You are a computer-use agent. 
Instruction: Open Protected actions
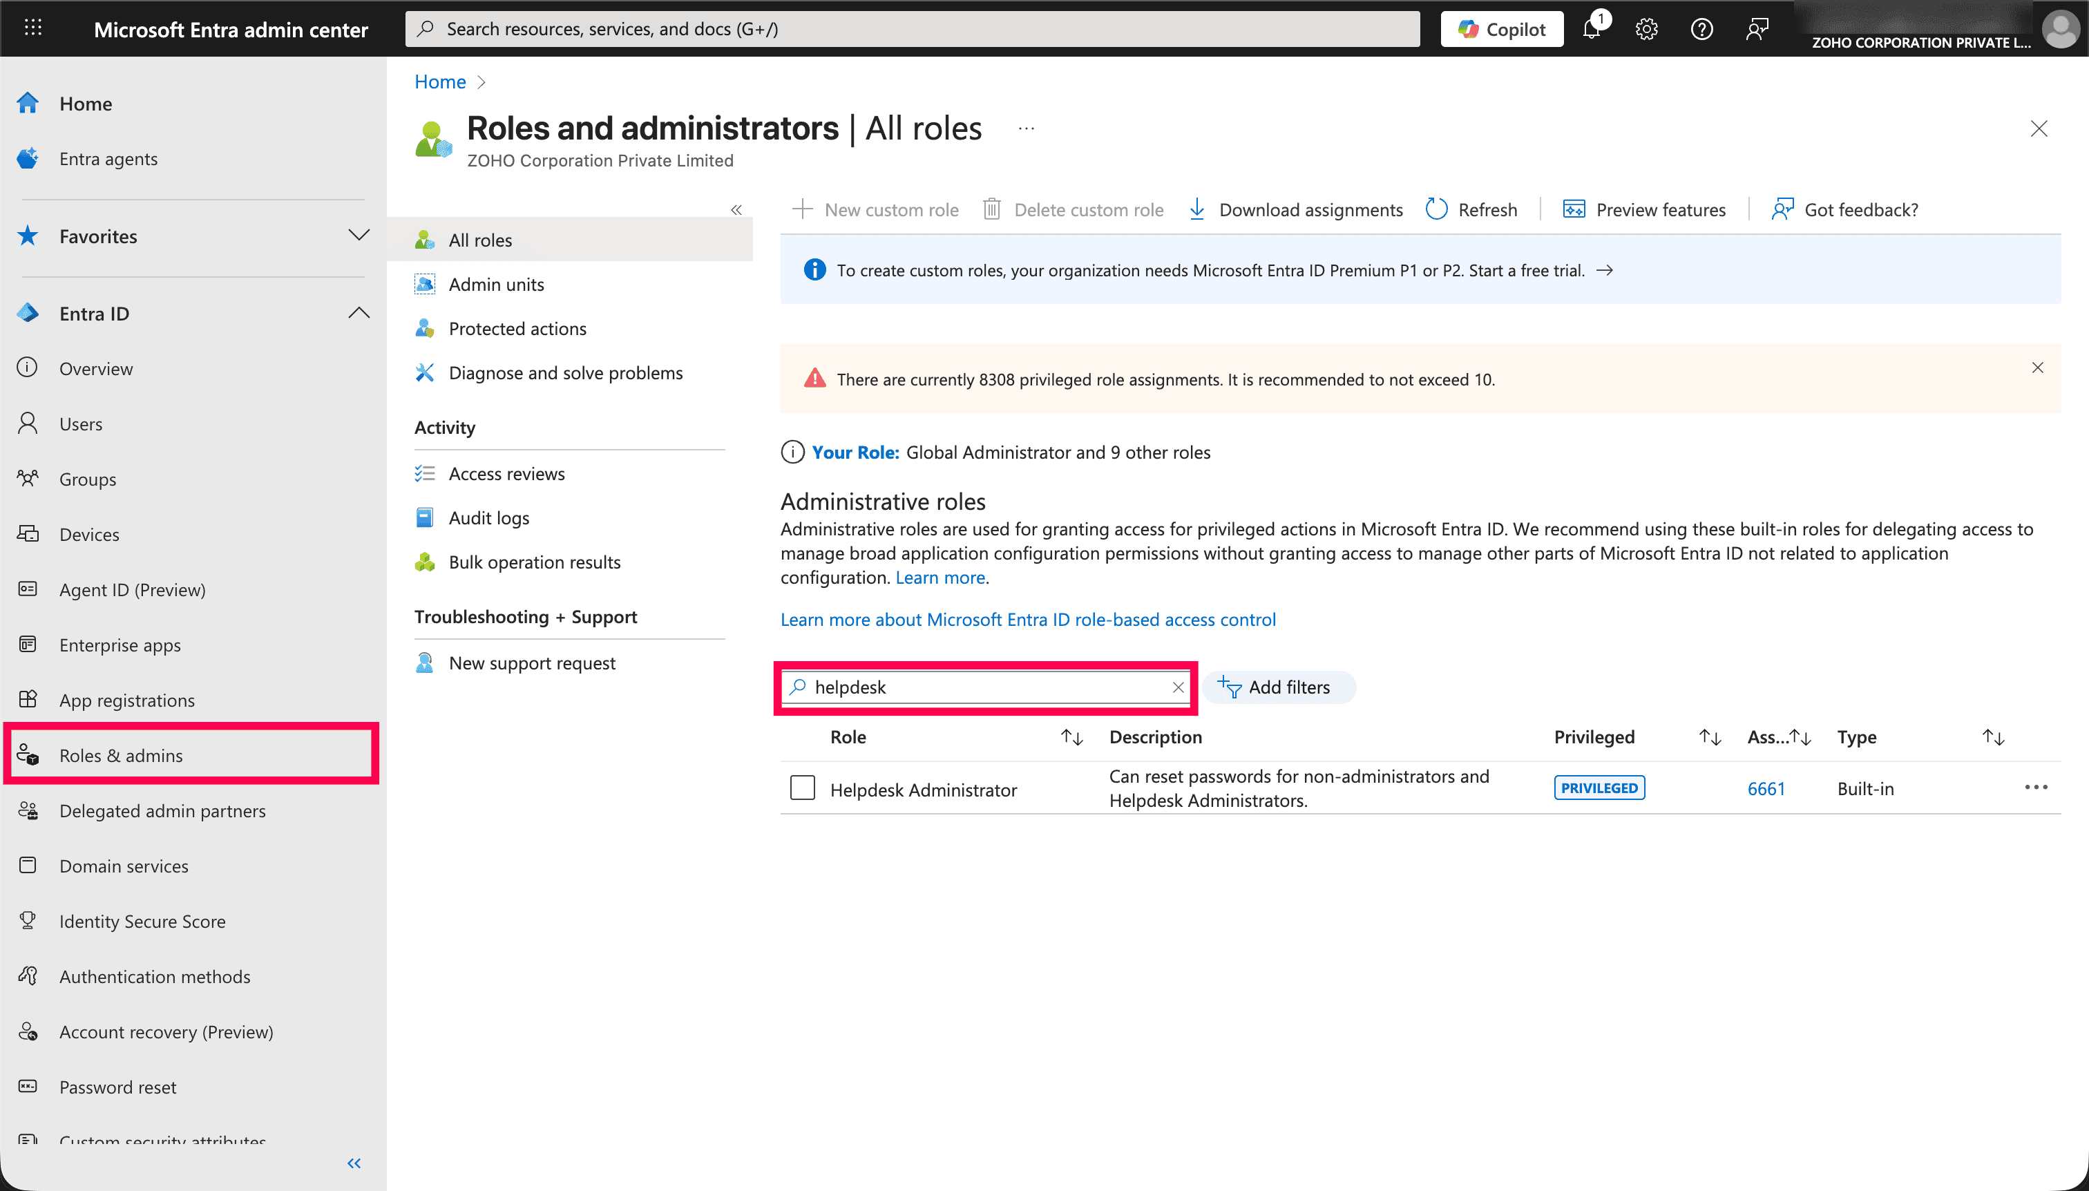(x=517, y=328)
